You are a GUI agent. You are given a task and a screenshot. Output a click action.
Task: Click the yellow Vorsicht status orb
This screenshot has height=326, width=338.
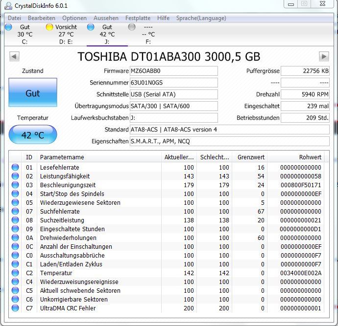(49, 27)
